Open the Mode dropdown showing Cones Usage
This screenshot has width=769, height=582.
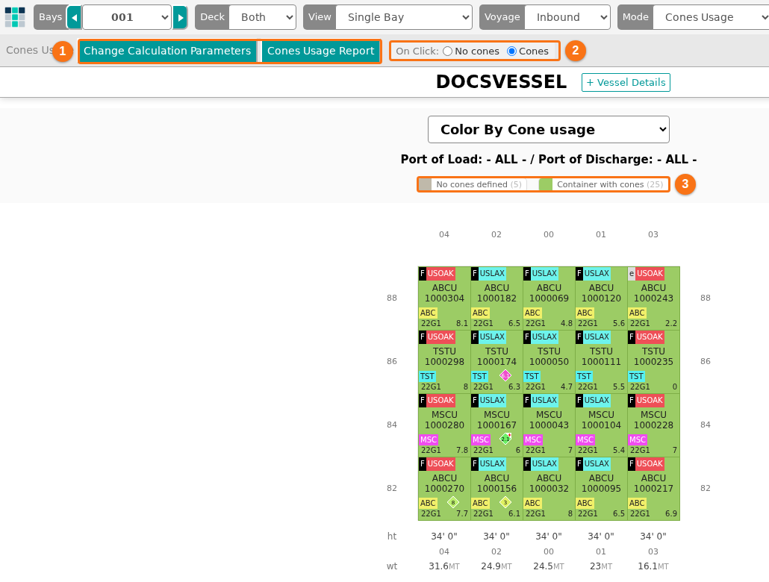pos(711,18)
